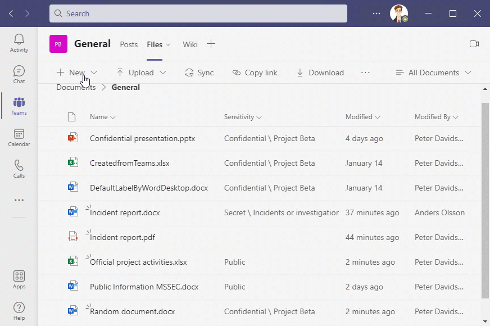Switch to the Posts tab

coord(129,44)
